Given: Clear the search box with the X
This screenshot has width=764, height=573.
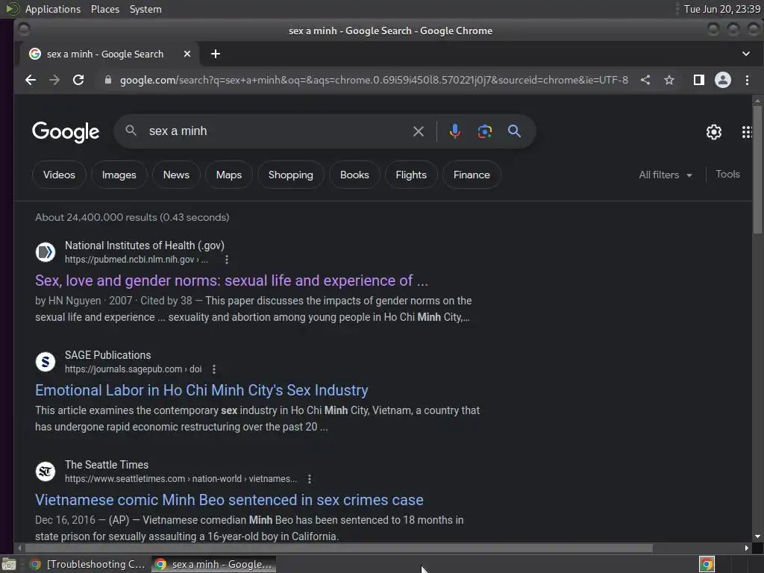Looking at the screenshot, I should tap(418, 131).
